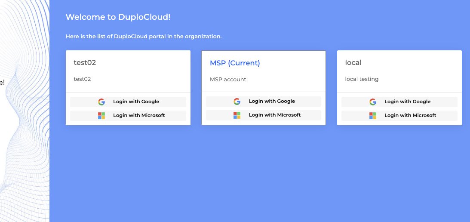
Task: Sign in to MSP using Login with Microsoft
Action: click(264, 115)
